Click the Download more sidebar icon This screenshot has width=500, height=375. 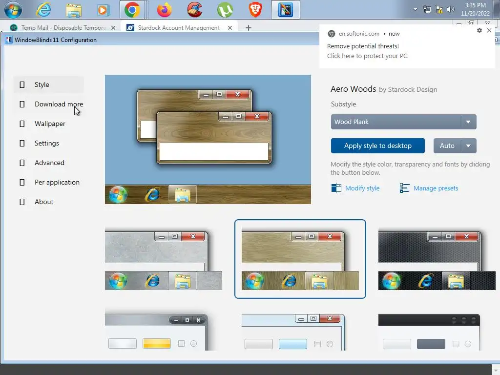[x=22, y=104]
